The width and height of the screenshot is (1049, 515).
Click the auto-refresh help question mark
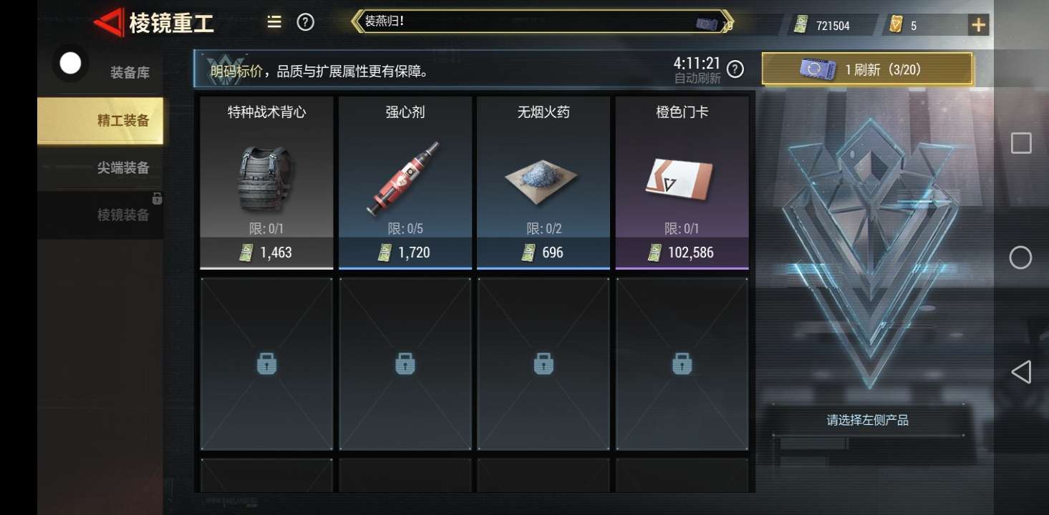pos(735,69)
